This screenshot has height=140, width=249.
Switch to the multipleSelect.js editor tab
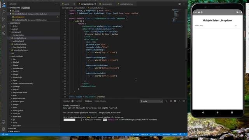point(126,4)
